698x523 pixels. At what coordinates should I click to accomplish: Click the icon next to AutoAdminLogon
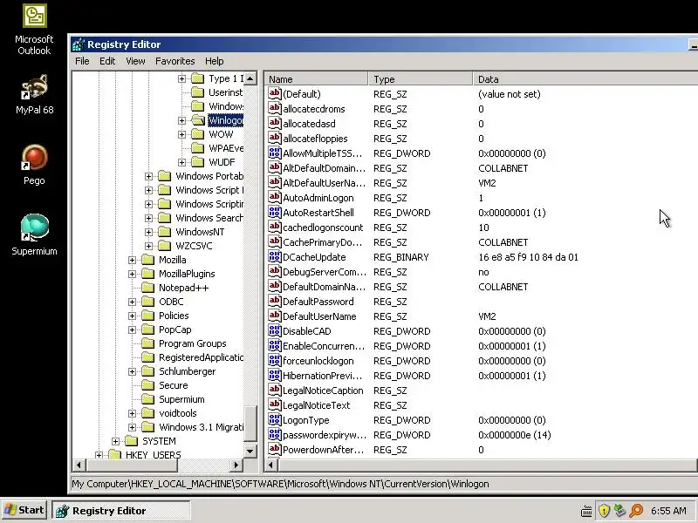point(275,198)
